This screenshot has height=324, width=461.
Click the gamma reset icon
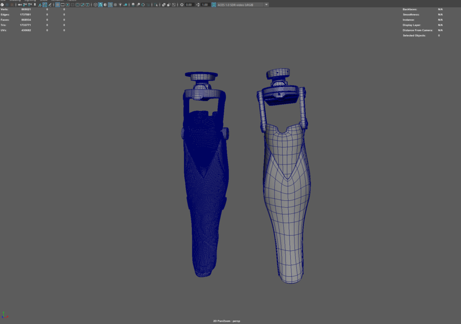point(198,4)
